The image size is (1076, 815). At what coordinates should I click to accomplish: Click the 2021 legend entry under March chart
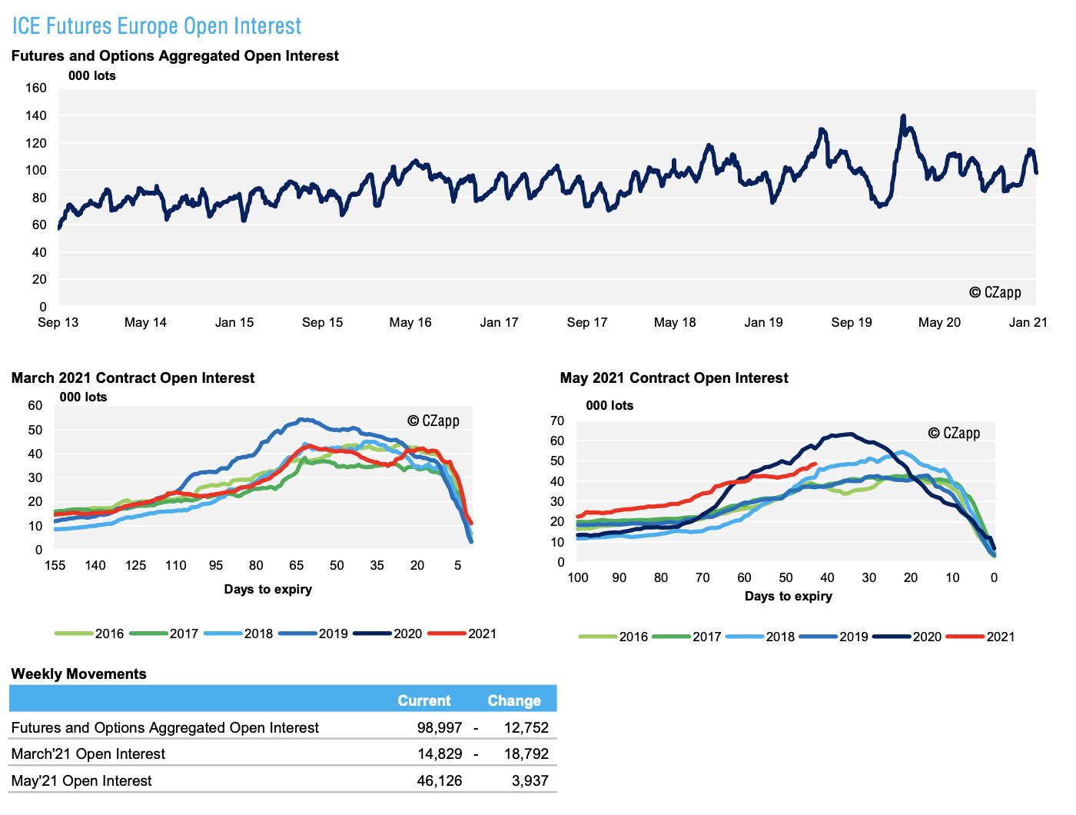pyautogui.click(x=463, y=634)
